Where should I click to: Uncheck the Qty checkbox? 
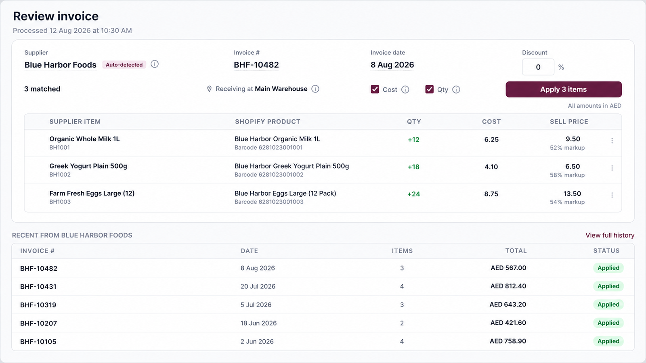[x=430, y=89]
